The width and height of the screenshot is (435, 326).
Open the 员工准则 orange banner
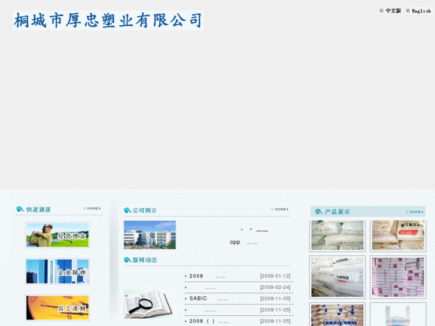(x=57, y=307)
